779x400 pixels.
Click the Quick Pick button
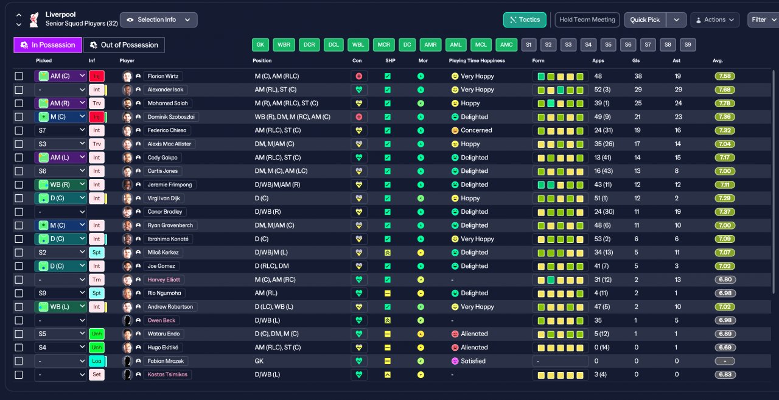point(645,19)
